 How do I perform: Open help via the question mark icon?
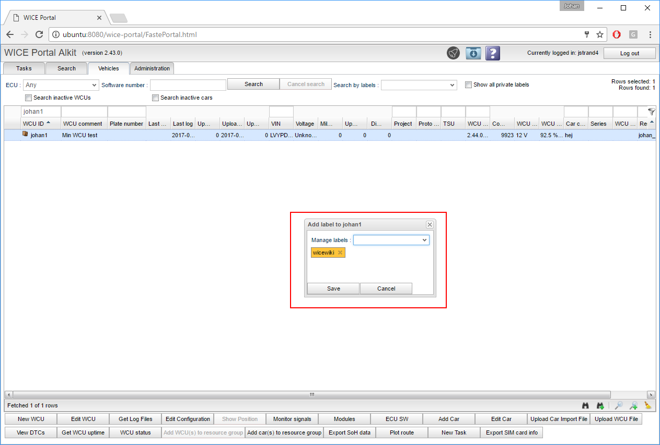pyautogui.click(x=493, y=53)
